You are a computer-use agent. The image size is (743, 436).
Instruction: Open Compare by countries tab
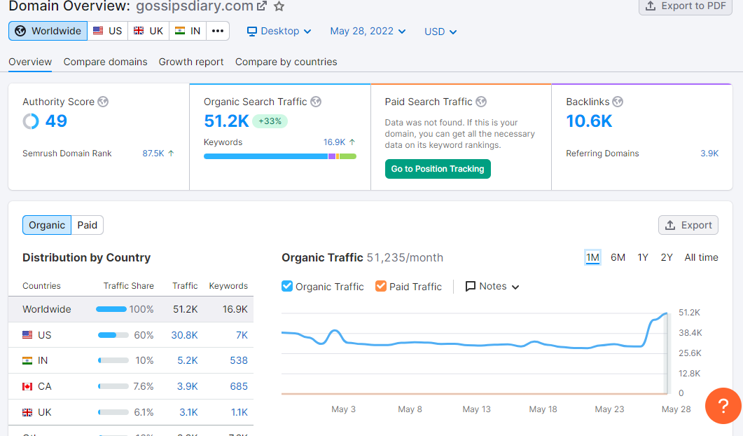pos(286,62)
